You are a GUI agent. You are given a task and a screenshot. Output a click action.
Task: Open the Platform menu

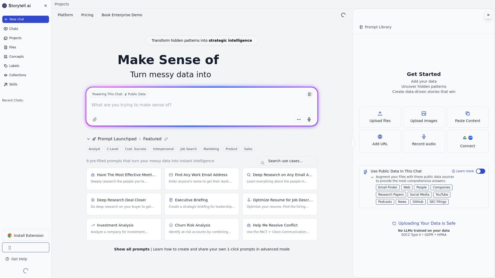click(65, 15)
